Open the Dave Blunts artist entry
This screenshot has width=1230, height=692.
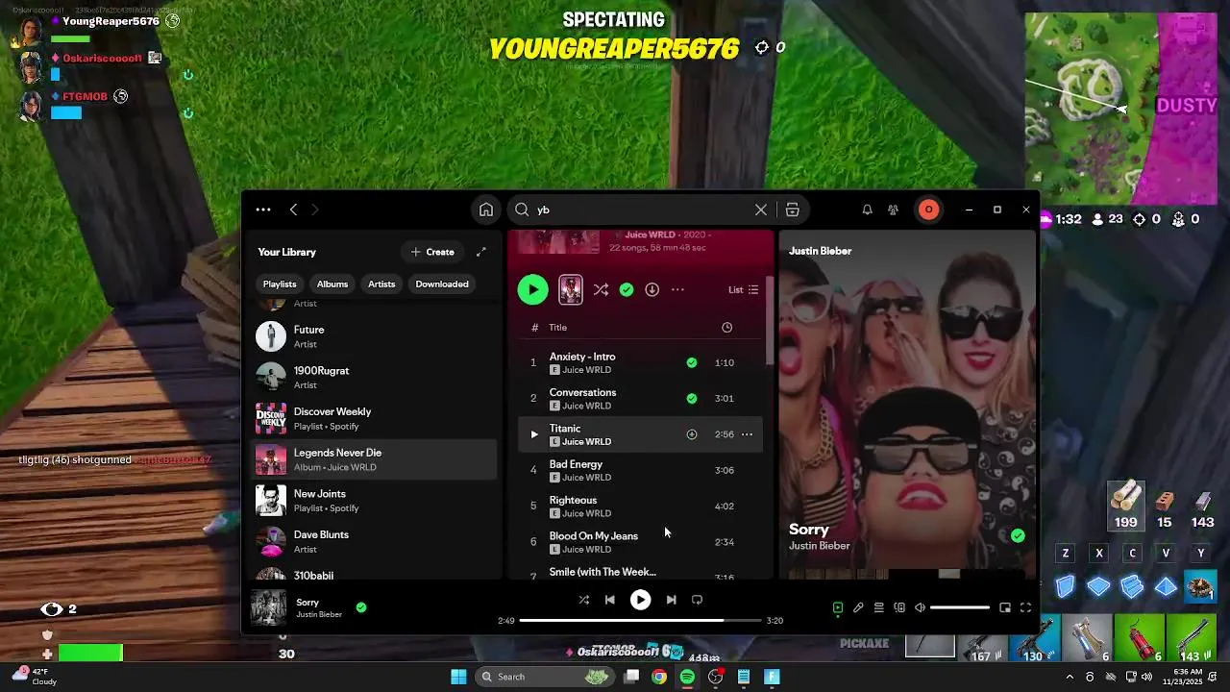(375, 541)
